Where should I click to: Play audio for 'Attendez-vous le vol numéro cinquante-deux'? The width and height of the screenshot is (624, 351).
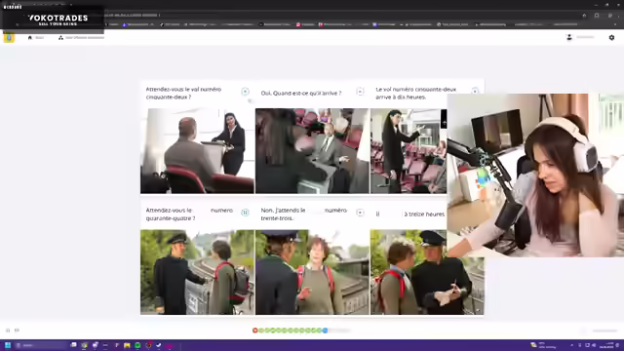tap(245, 92)
